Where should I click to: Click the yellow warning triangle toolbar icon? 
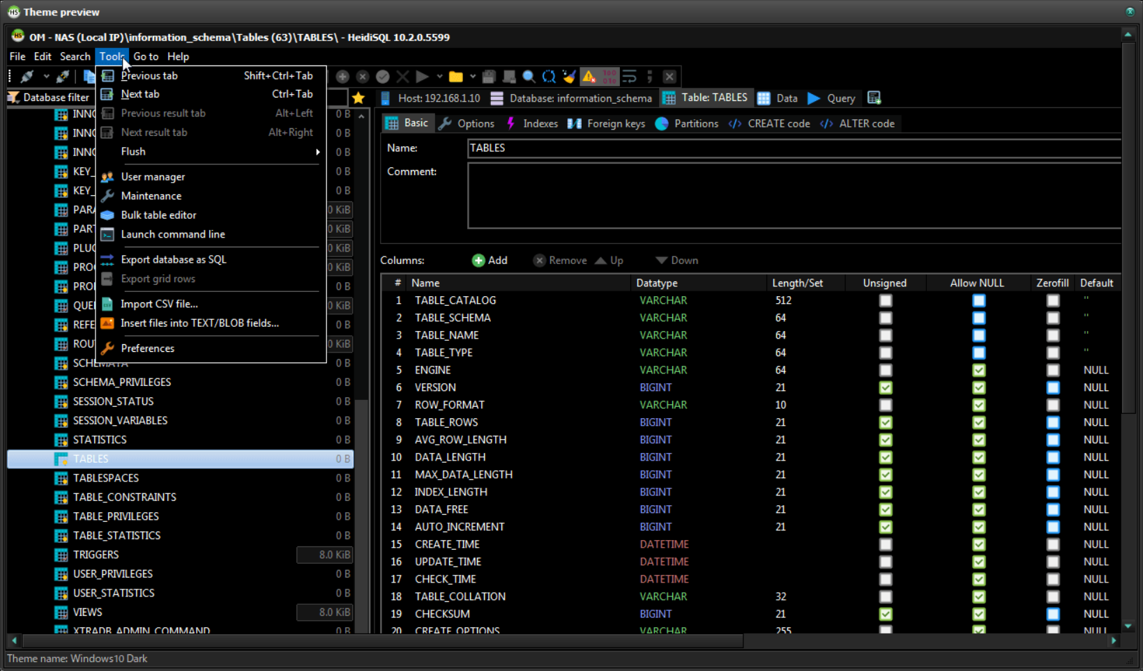[589, 76]
